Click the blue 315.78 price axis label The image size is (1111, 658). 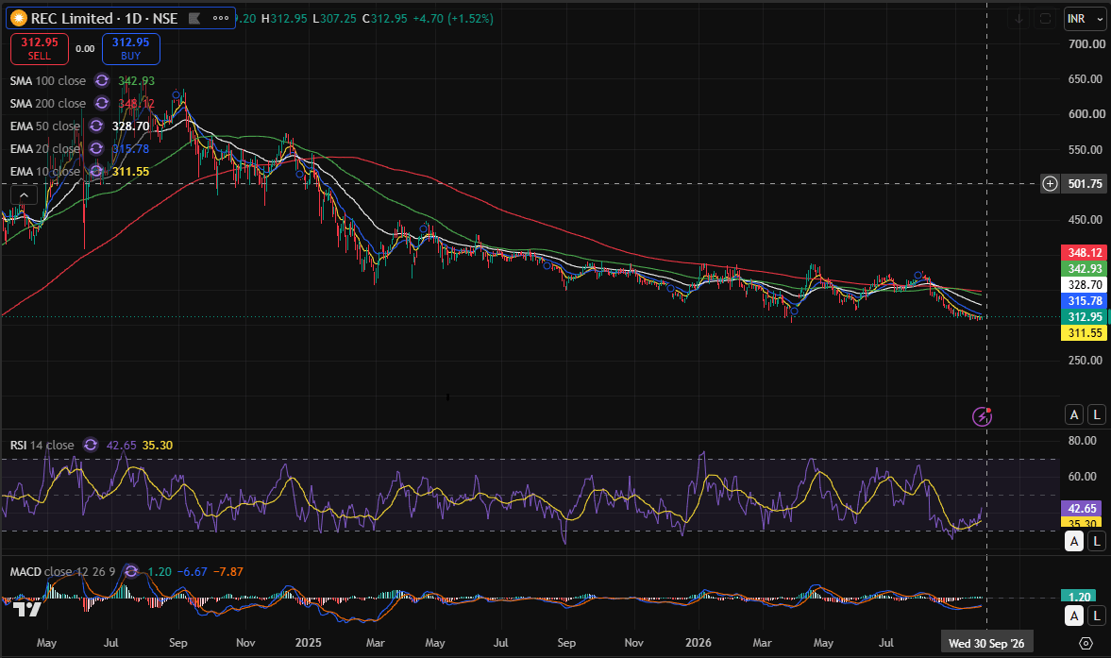coord(1084,301)
